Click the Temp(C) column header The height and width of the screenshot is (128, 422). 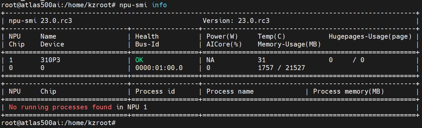point(272,36)
